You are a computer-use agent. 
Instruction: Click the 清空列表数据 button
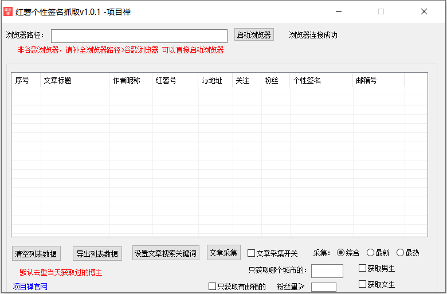[36, 254]
